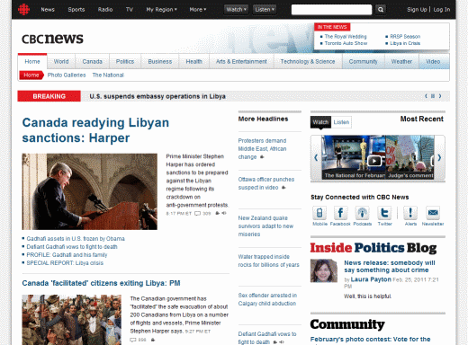This screenshot has width=468, height=345.
Task: Open News release: somebody will say post
Action: click(390, 266)
